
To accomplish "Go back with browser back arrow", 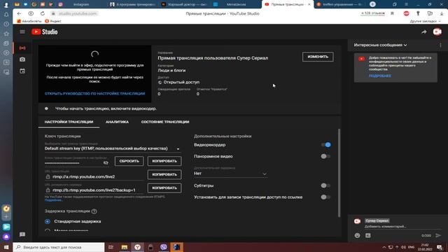I will pos(19,13).
